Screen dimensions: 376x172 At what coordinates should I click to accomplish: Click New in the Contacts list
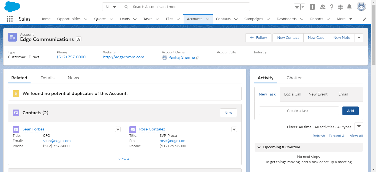click(x=228, y=113)
